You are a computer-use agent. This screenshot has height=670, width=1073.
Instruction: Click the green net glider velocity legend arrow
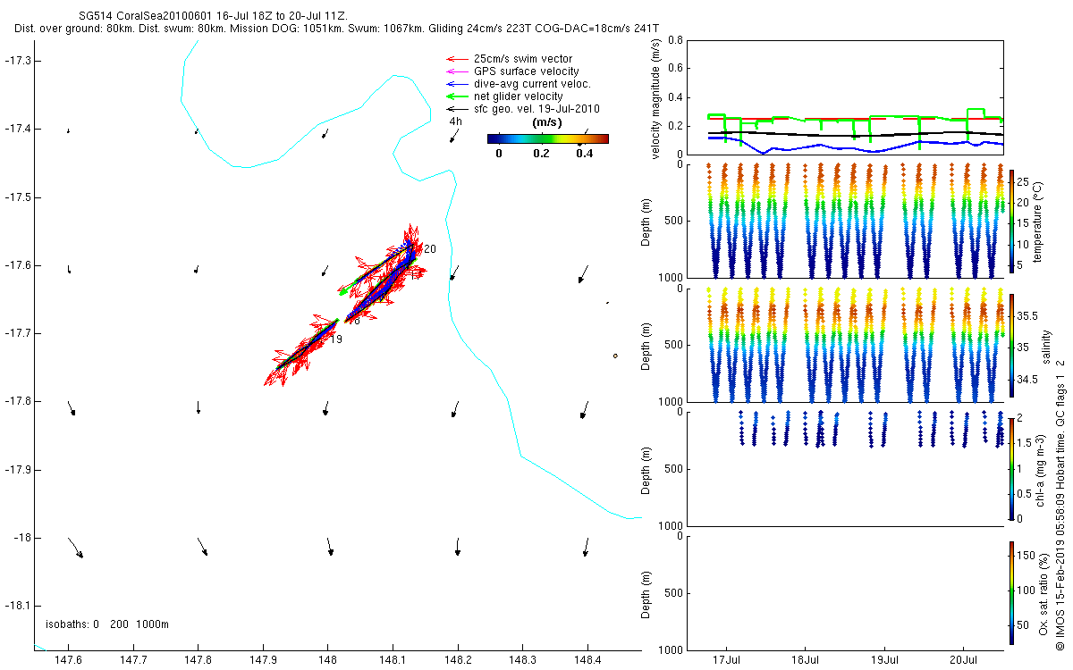(457, 96)
